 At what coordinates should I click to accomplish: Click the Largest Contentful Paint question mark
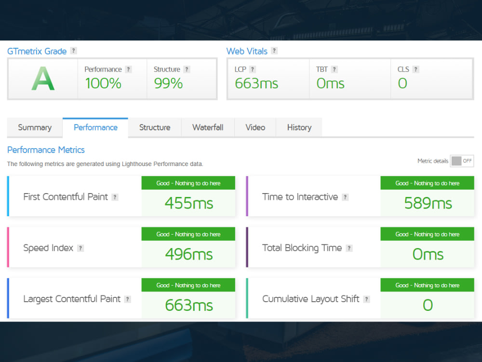pyautogui.click(x=128, y=299)
